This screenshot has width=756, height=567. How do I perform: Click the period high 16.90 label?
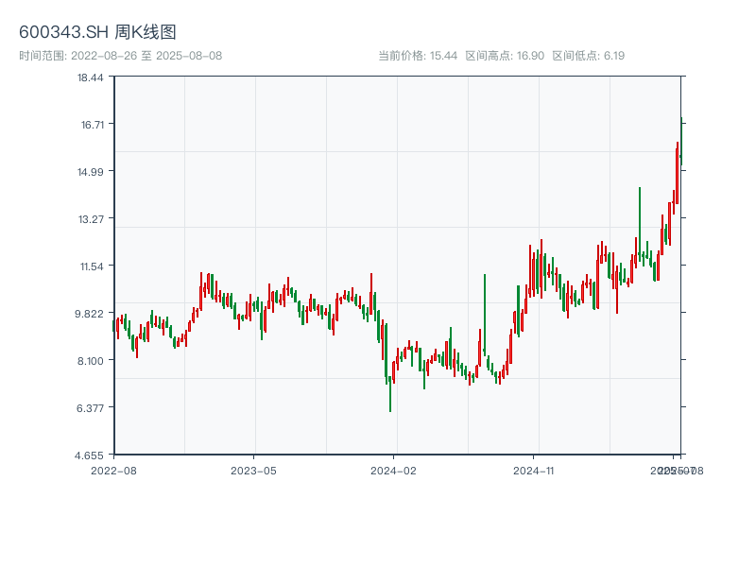(x=505, y=56)
